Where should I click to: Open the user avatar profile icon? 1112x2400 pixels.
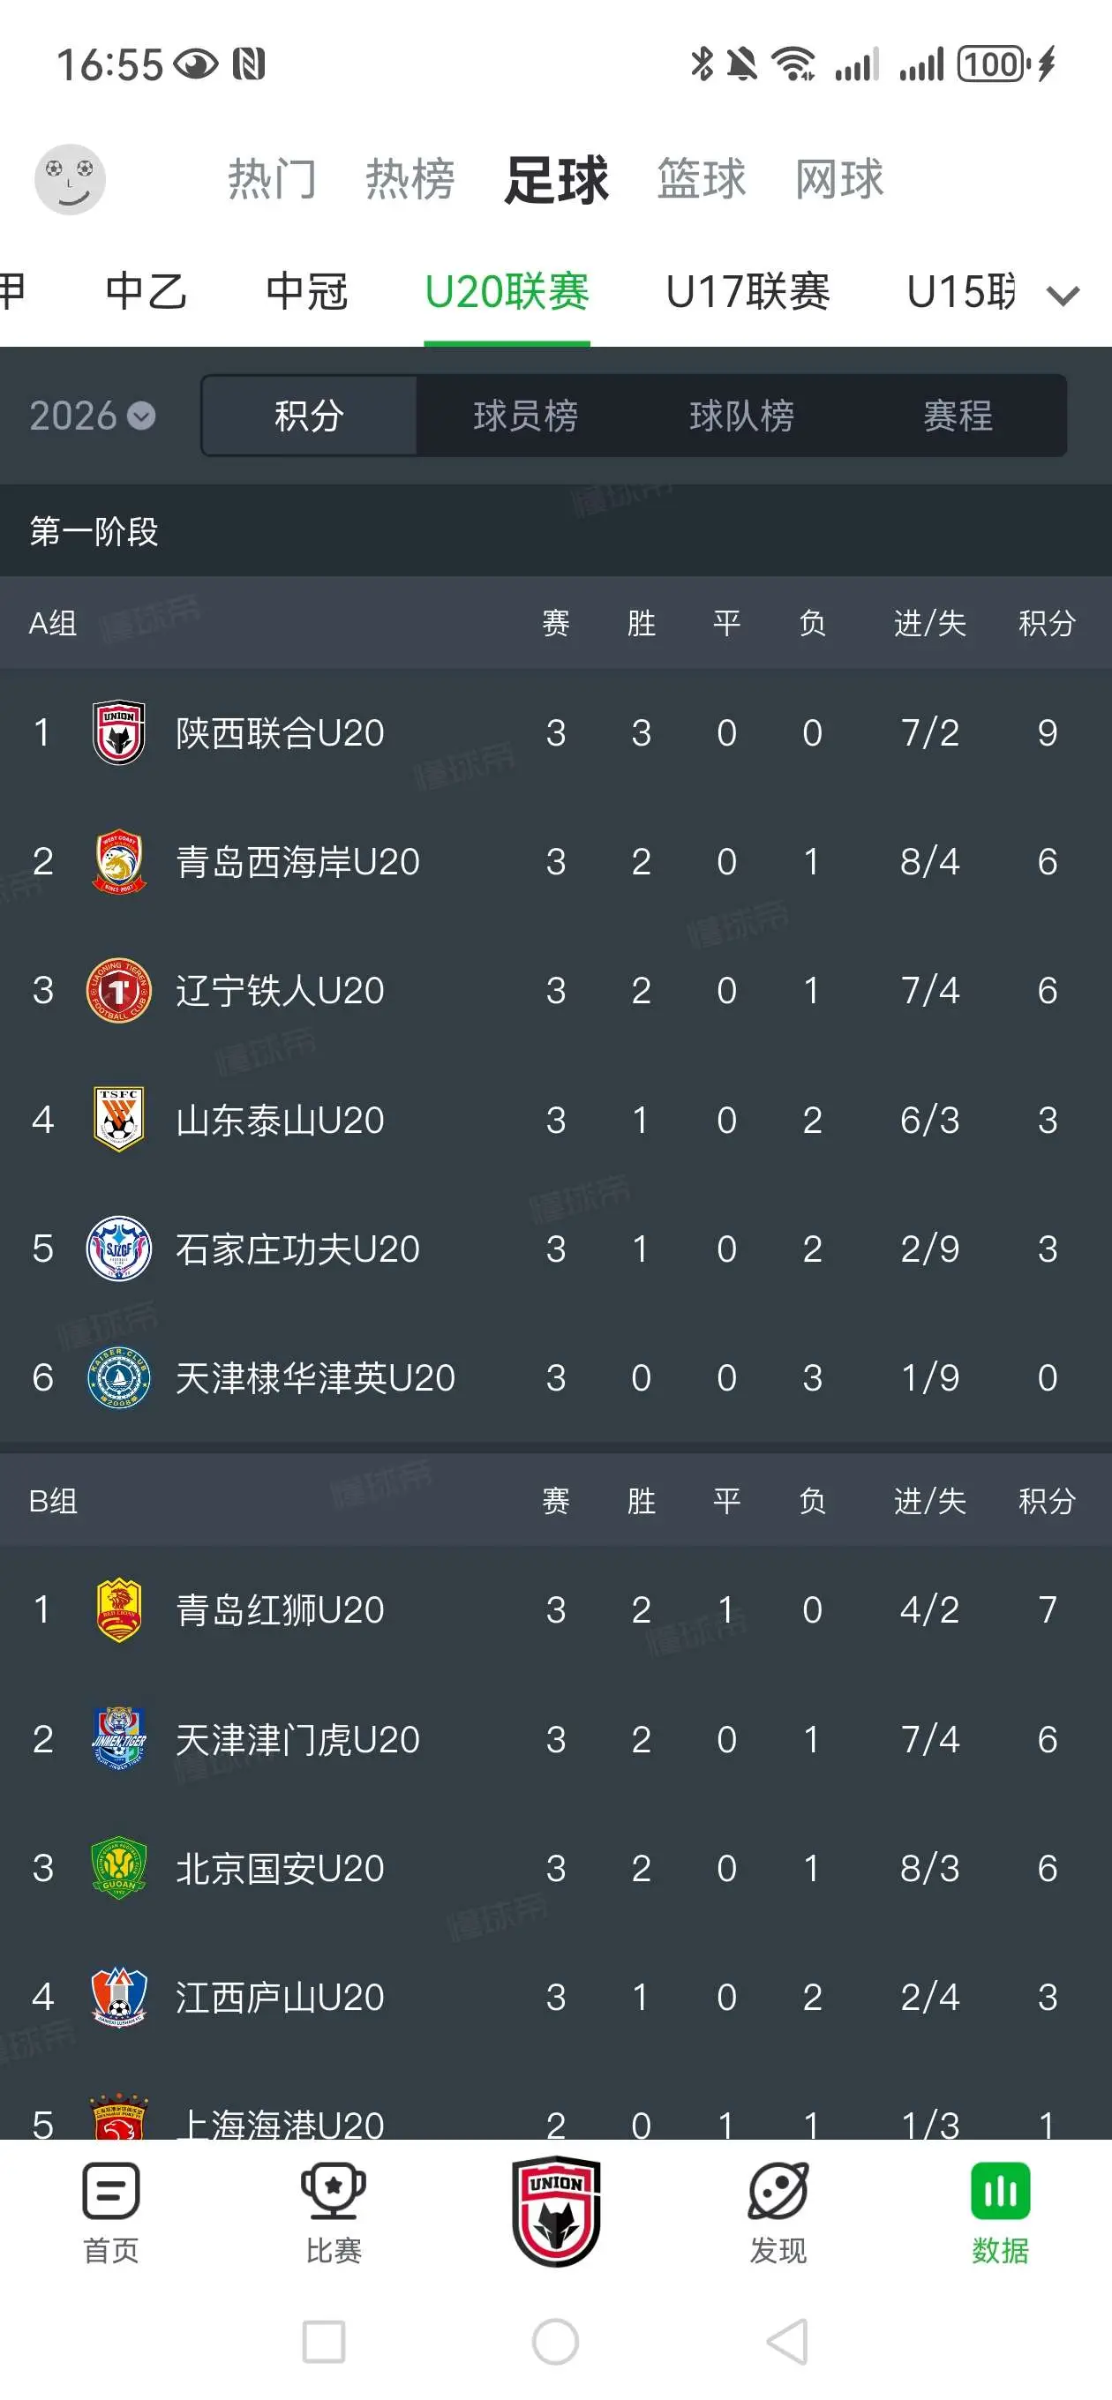(x=70, y=179)
